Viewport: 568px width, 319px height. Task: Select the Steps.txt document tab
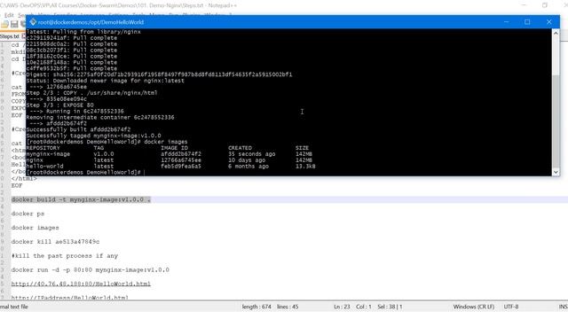[x=10, y=36]
